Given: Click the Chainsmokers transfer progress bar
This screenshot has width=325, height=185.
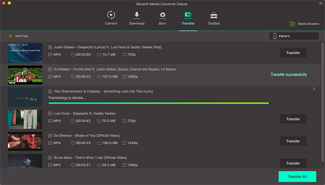Looking at the screenshot, I should (159, 103).
